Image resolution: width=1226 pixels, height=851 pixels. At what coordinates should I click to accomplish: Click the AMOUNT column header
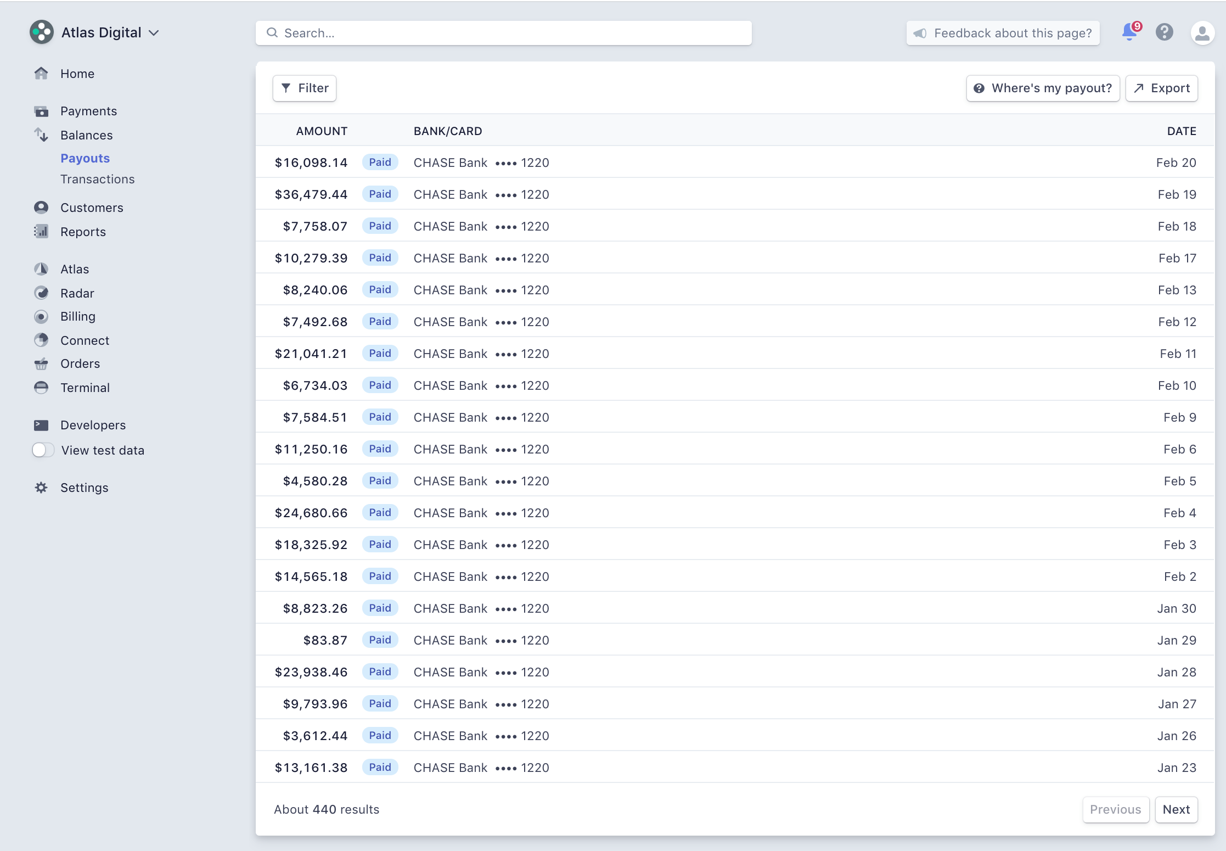[322, 131]
